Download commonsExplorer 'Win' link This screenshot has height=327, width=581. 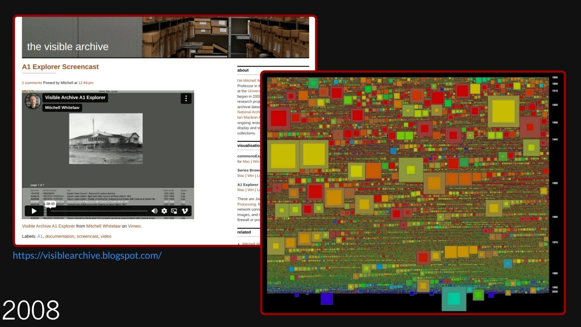(x=256, y=162)
